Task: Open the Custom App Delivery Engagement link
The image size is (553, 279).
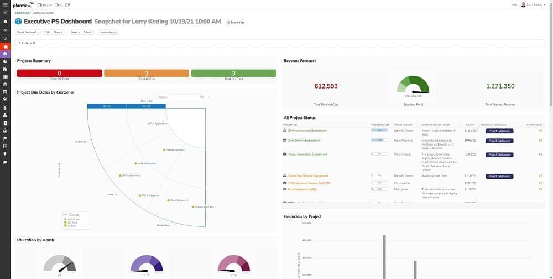Action: point(307,176)
